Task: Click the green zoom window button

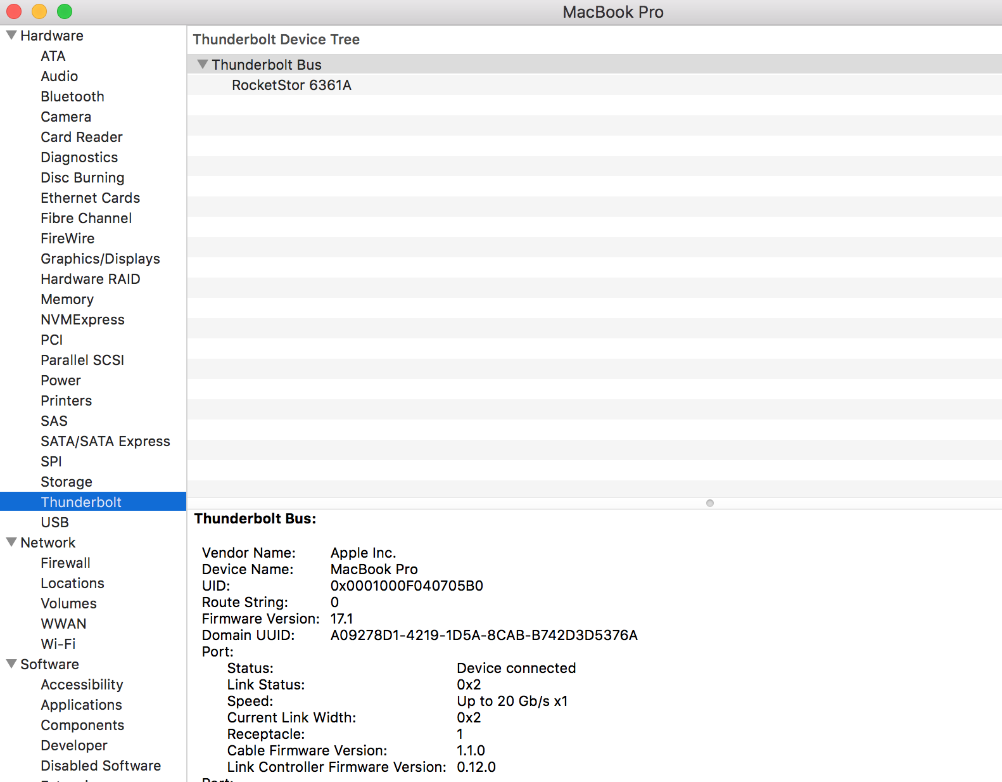Action: 65,11
